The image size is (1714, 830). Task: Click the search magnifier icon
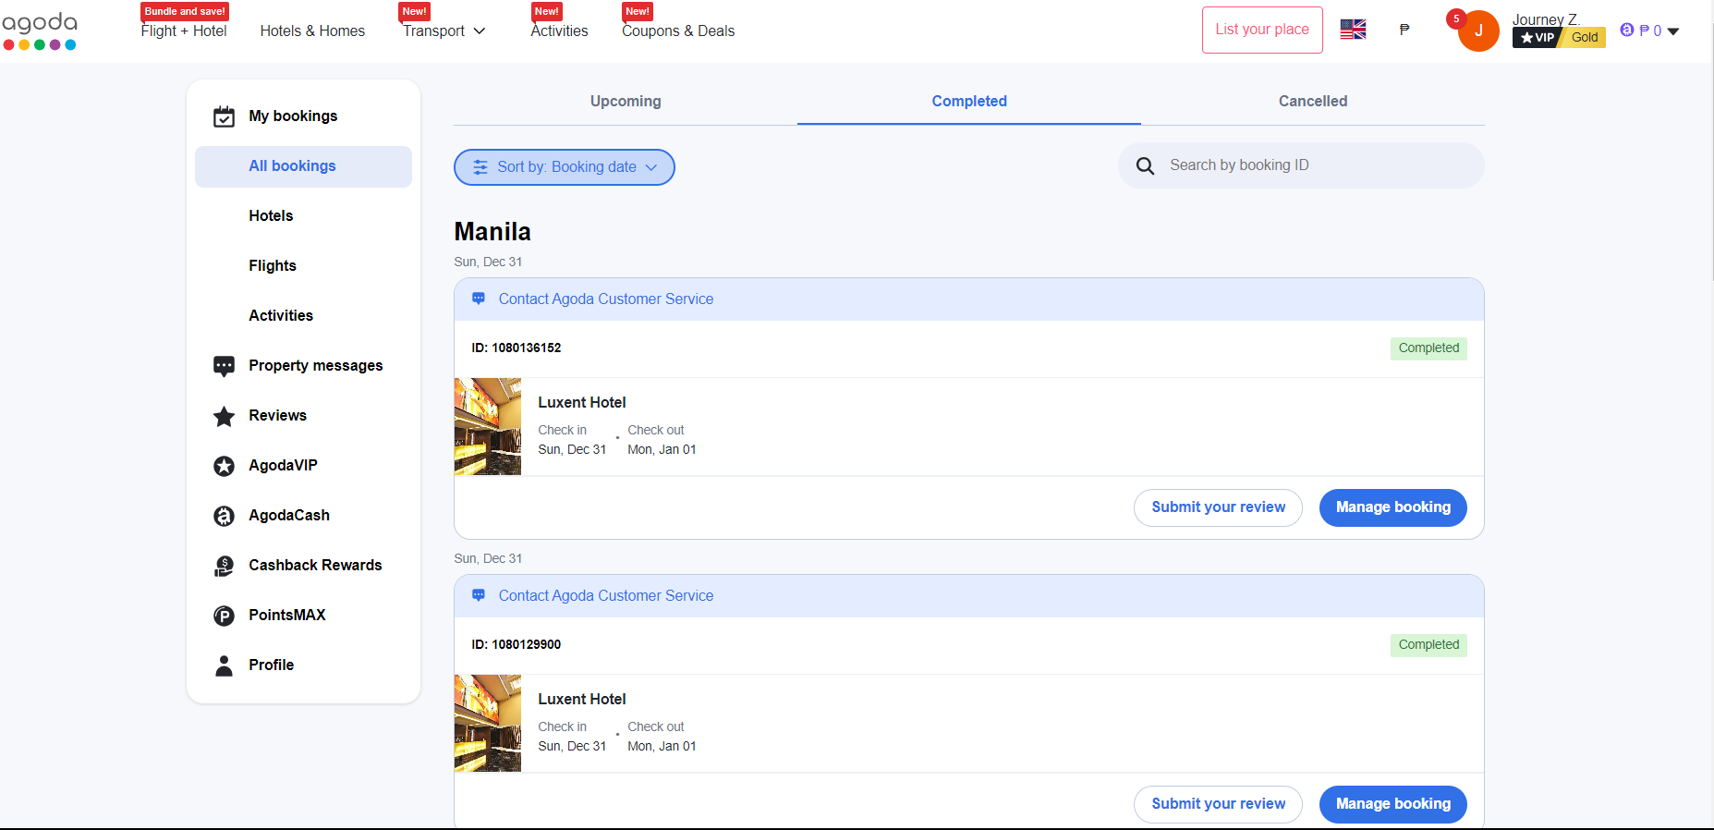click(1145, 165)
